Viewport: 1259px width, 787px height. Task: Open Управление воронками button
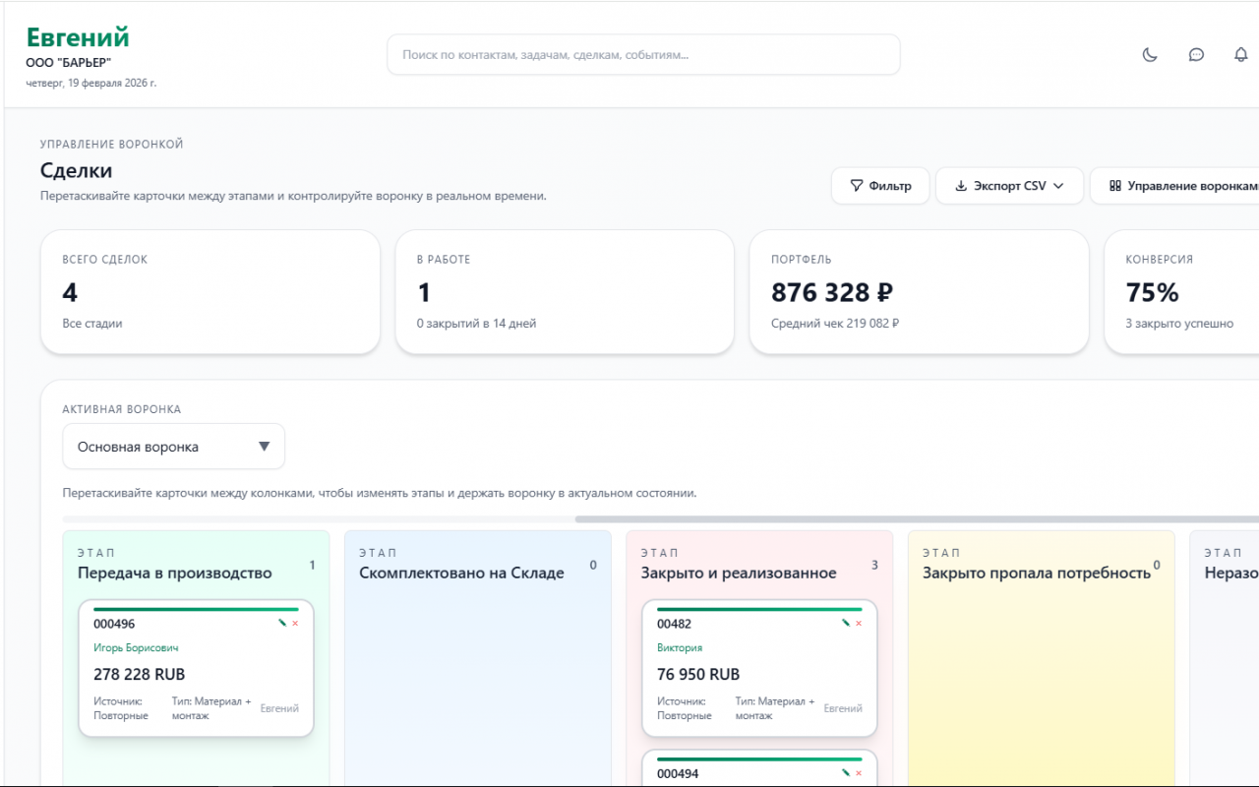click(1174, 186)
